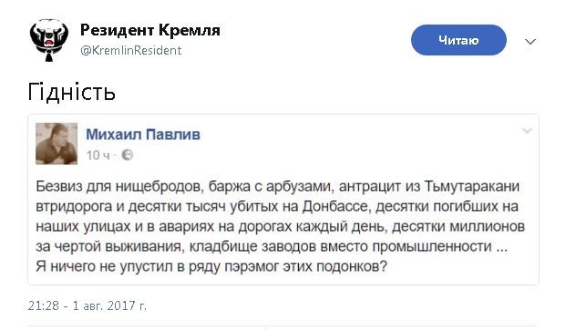Click the globe public-audience icon

coord(127,155)
